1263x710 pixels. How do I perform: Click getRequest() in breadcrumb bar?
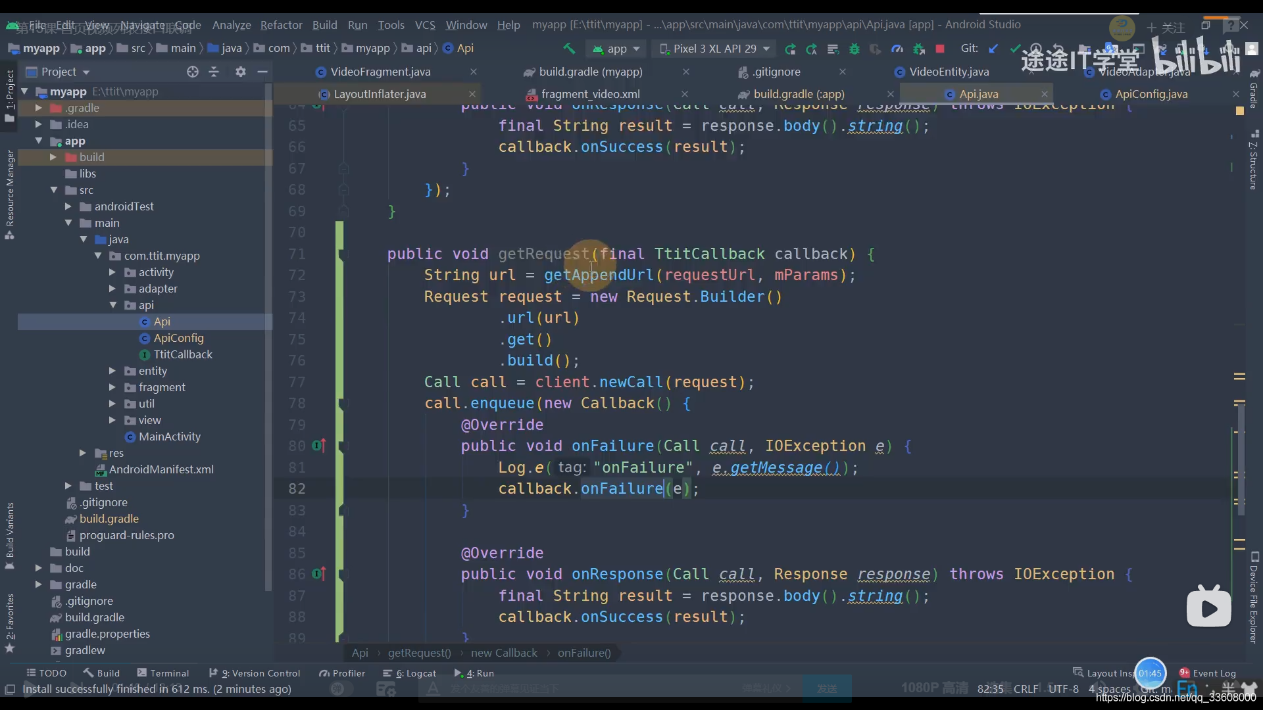click(x=420, y=653)
